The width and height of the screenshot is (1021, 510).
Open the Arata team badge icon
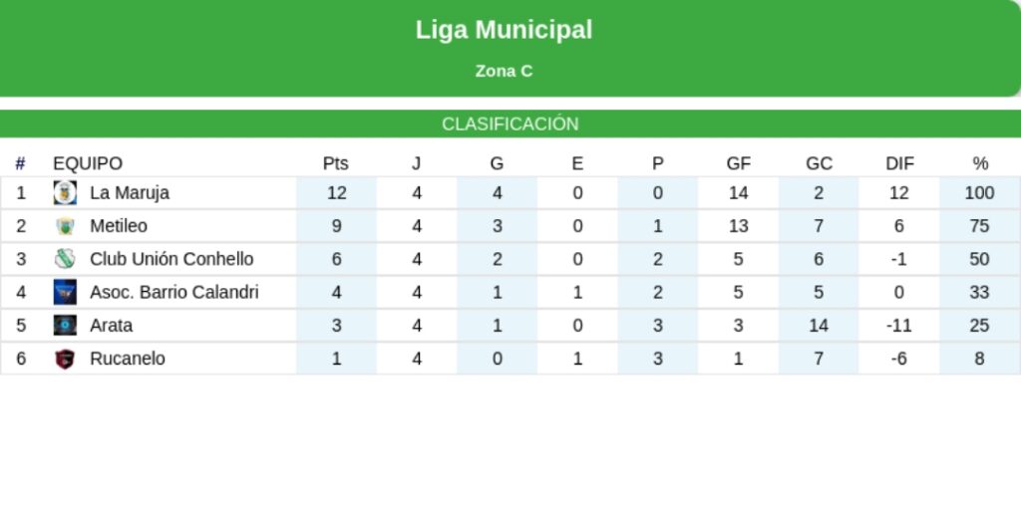pyautogui.click(x=65, y=326)
